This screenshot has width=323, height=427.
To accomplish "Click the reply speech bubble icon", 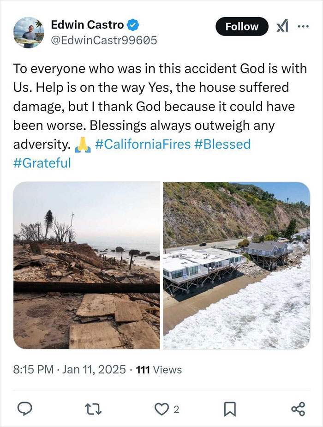I will (x=25, y=409).
